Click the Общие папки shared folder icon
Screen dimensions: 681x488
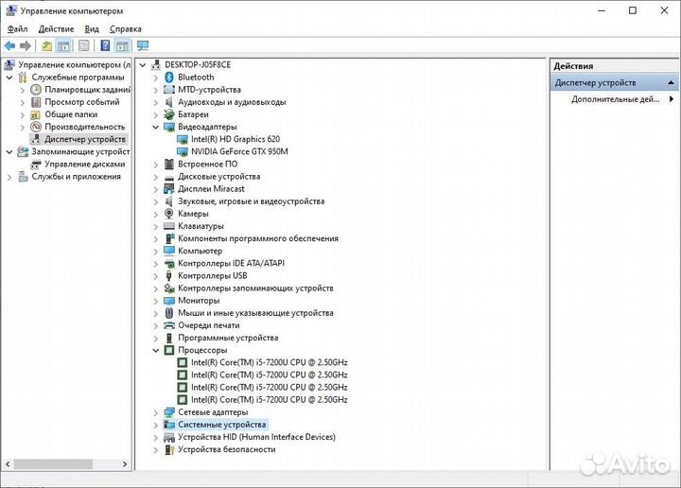36,114
